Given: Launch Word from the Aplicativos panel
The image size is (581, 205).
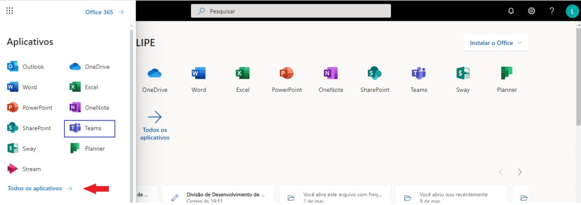Looking at the screenshot, I should tap(22, 87).
